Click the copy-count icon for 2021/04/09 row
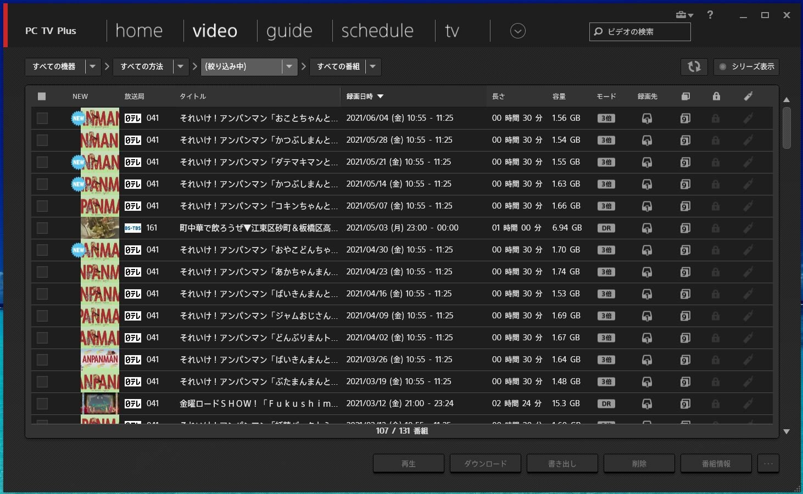 click(x=685, y=316)
